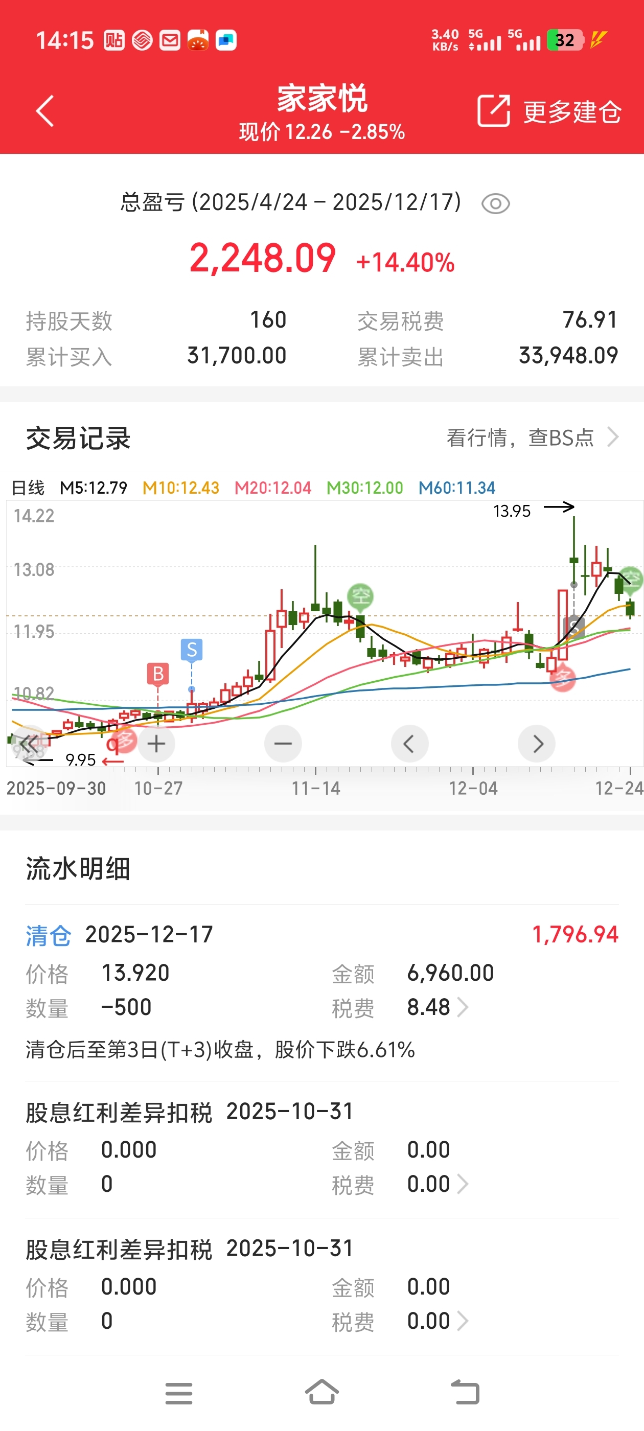Tap the 流水明细 section heading

tap(78, 868)
